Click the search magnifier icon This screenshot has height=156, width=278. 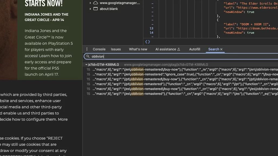88,56
